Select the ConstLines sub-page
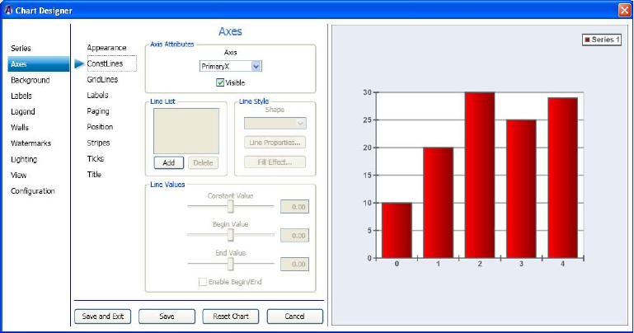 pyautogui.click(x=111, y=63)
